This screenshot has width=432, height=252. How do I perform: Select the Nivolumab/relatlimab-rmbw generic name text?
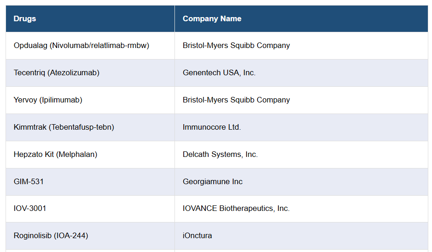(x=100, y=46)
